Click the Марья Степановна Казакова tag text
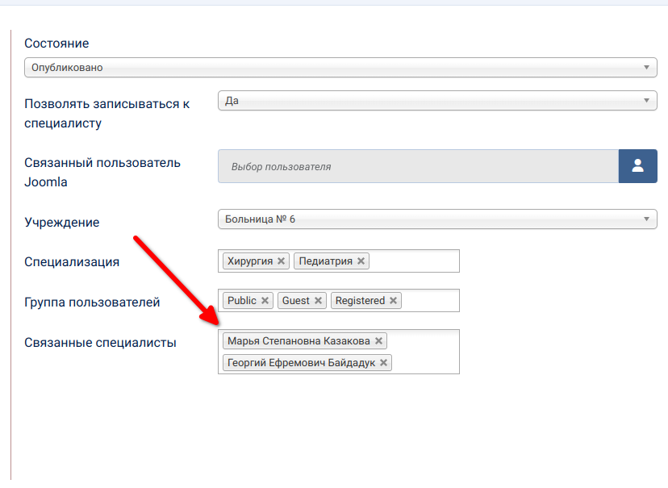The image size is (668, 488). point(298,341)
